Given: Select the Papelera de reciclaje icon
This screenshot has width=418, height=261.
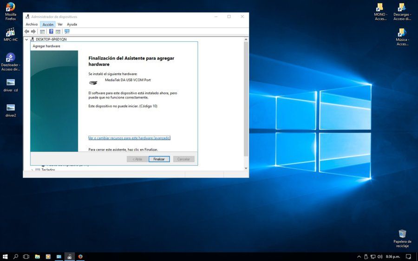Looking at the screenshot, I should [402, 239].
